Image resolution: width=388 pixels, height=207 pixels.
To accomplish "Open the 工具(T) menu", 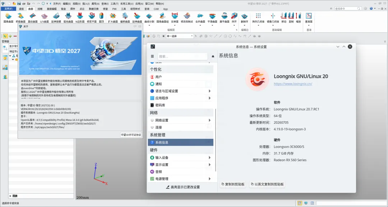I will tap(114, 4).
